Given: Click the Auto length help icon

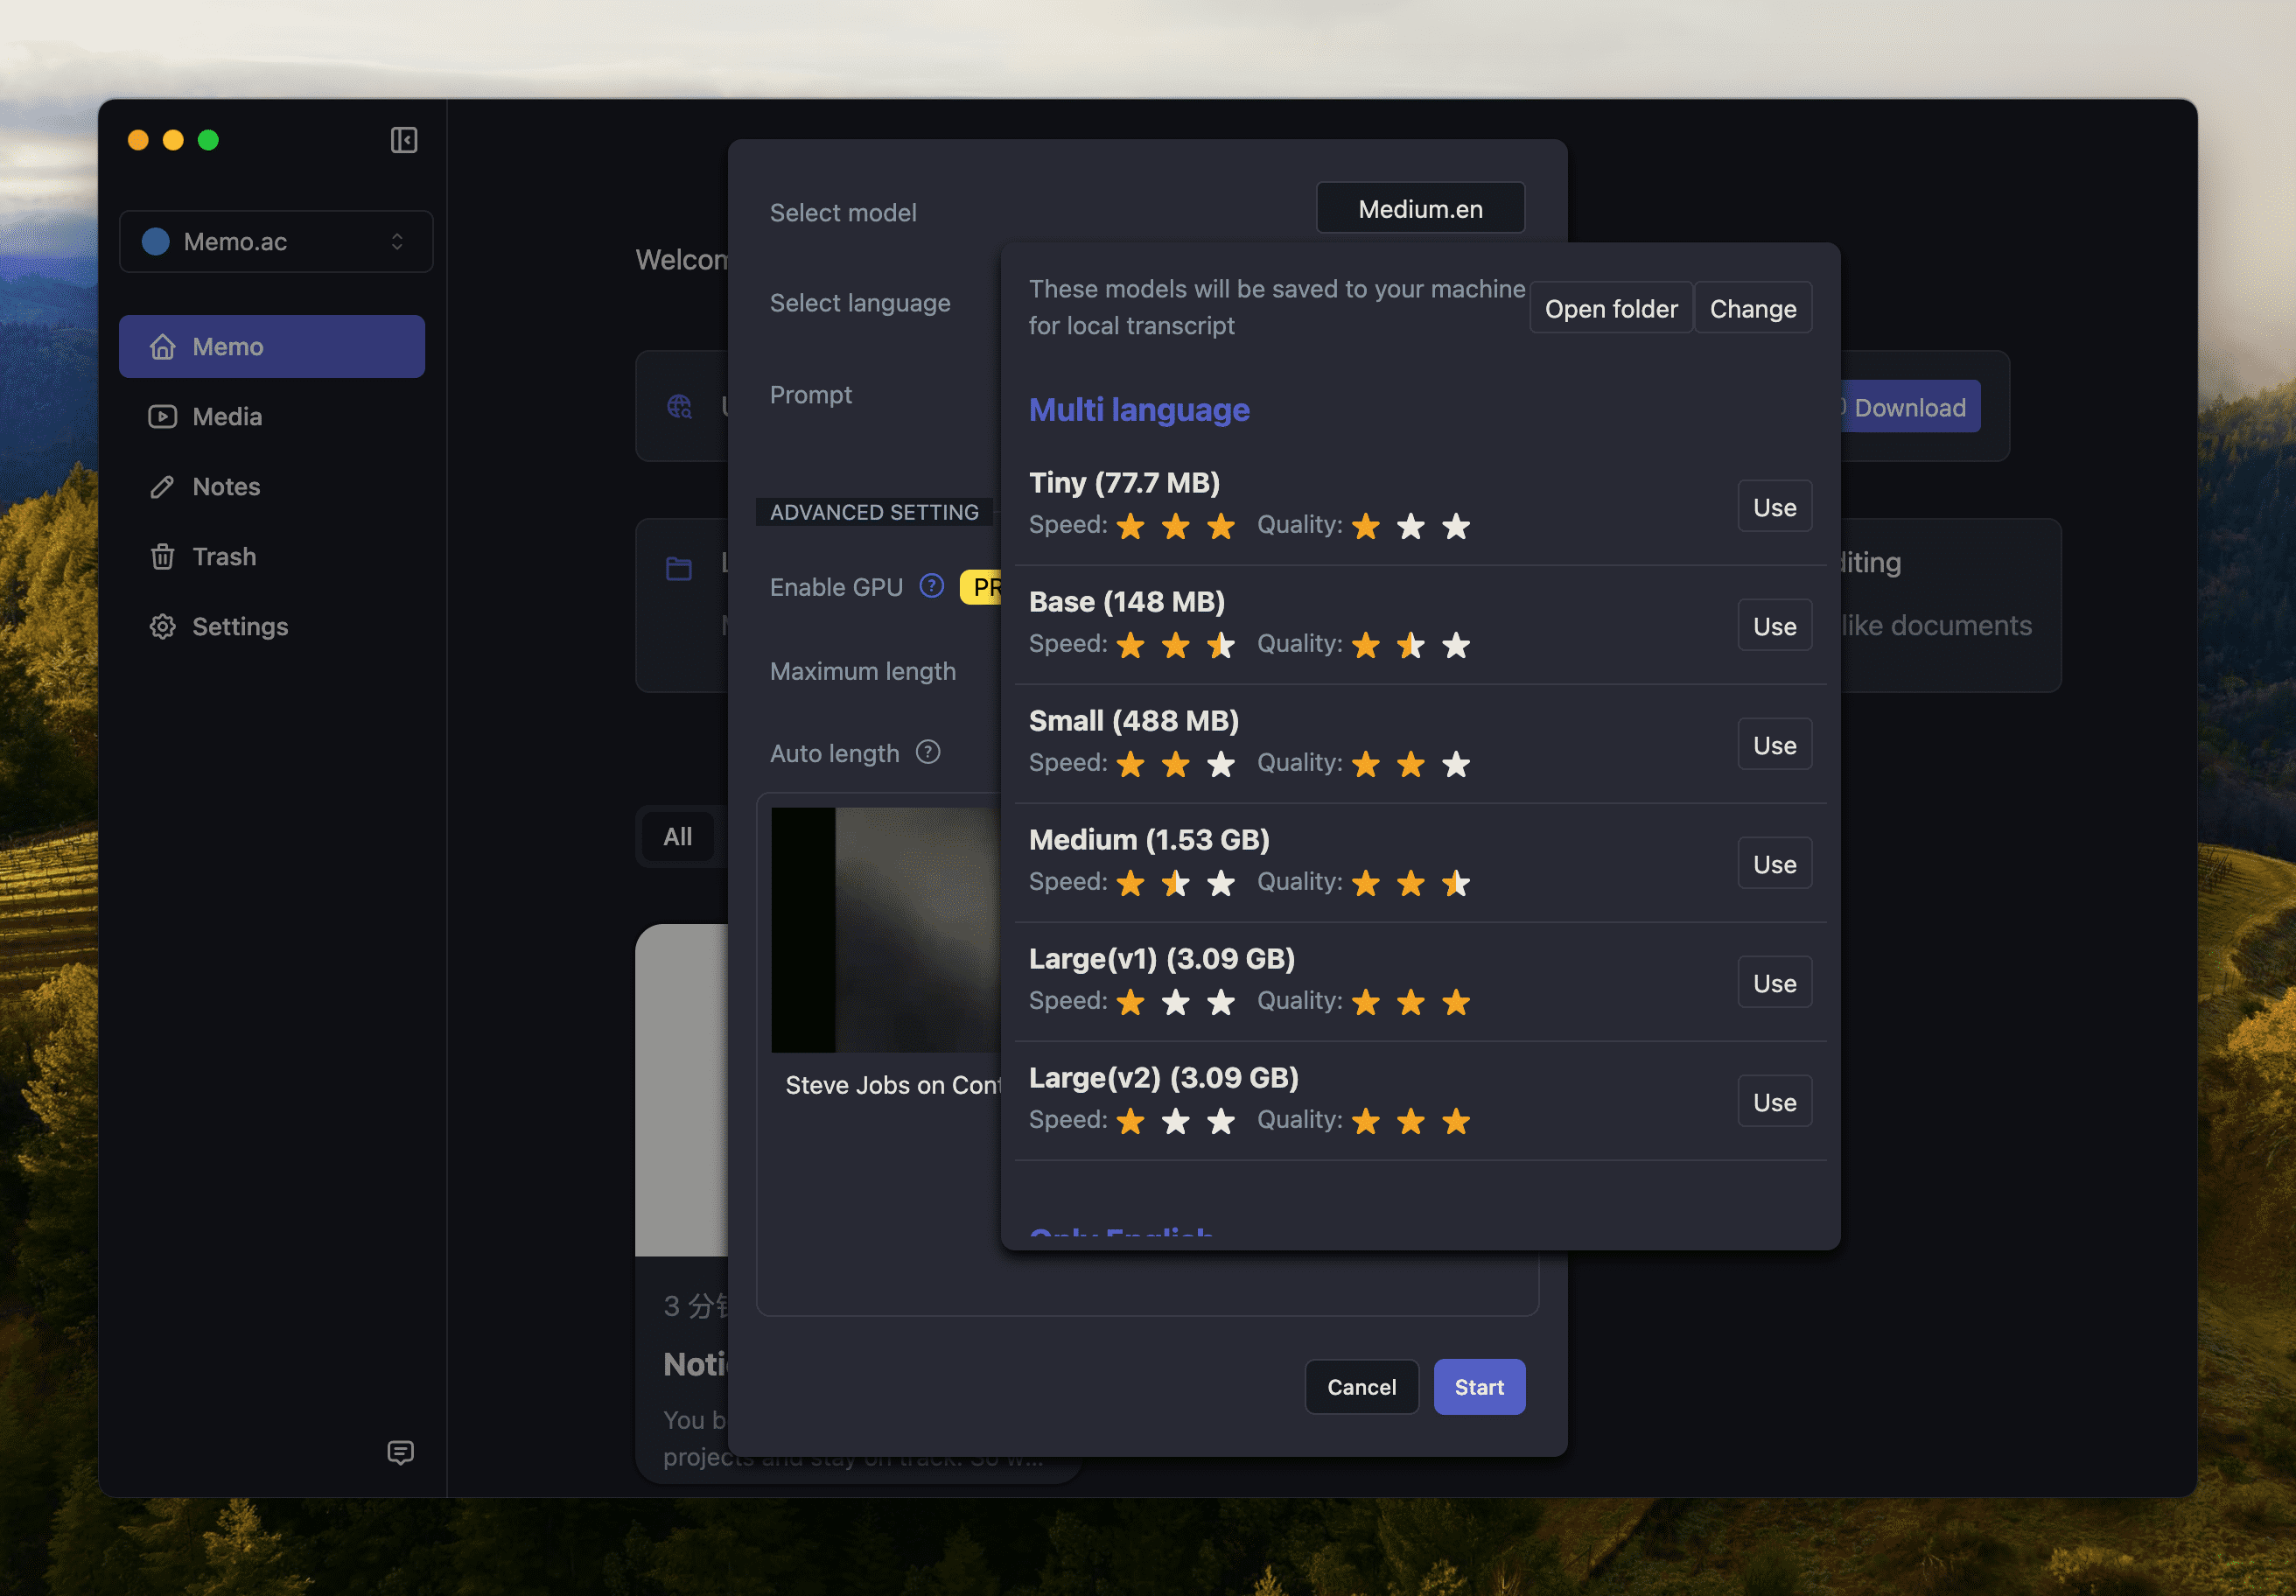Looking at the screenshot, I should point(927,752).
